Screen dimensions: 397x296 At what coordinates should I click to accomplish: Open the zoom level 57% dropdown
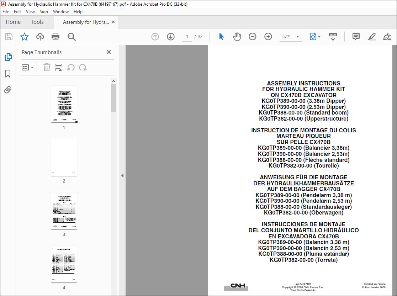point(297,37)
